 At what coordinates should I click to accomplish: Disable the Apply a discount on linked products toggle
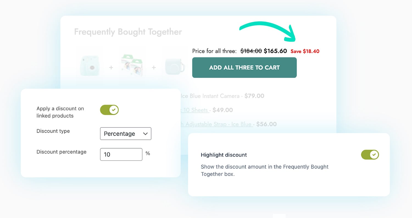click(109, 110)
